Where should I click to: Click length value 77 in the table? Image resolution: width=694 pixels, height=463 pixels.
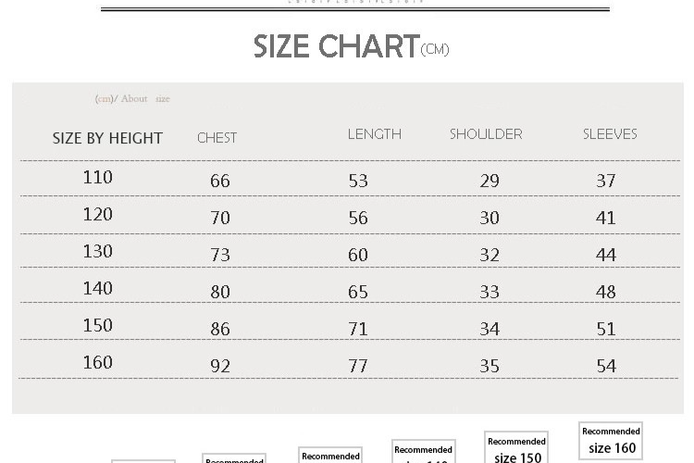point(358,366)
